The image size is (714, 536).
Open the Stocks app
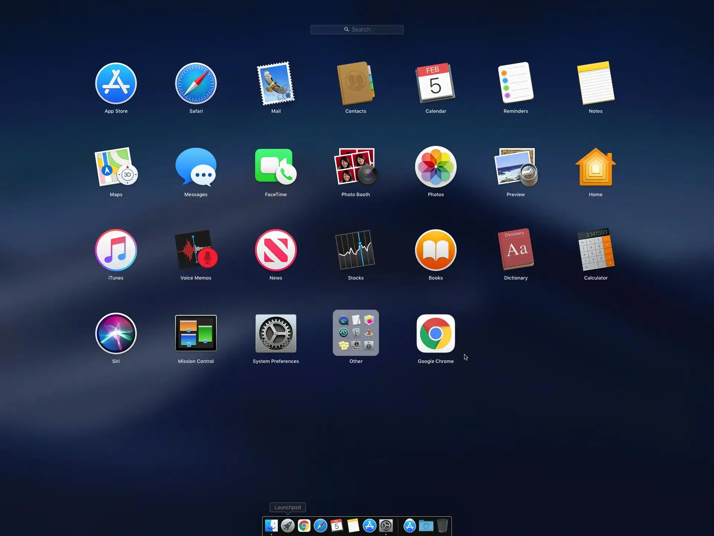[x=356, y=250]
